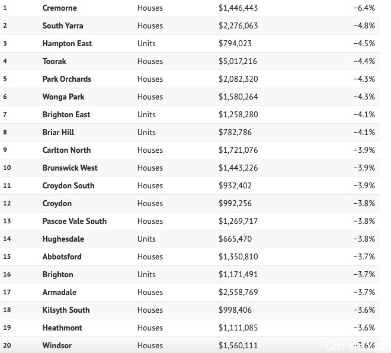Click Brighton East Units label
The height and width of the screenshot is (353, 391).
pos(146,114)
